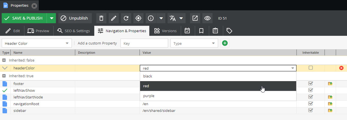Click the reload icon in toolbar

click(x=126, y=18)
